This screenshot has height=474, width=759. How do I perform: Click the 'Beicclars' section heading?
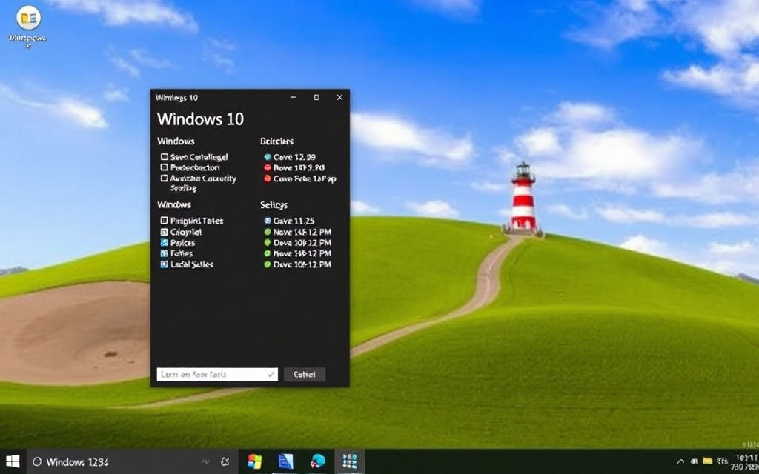(x=277, y=141)
